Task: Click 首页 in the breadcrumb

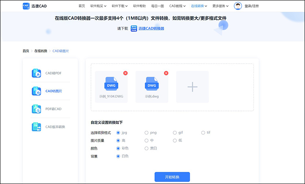Action: point(26,51)
